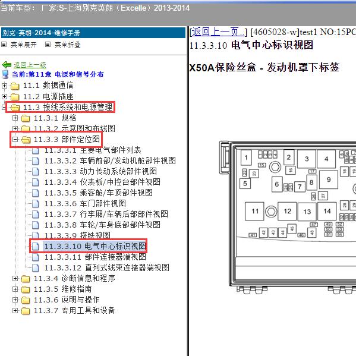The width and height of the screenshot is (356, 356).
Task: Collapse the 11.3.3 部件定位图 node
Action: point(15,140)
